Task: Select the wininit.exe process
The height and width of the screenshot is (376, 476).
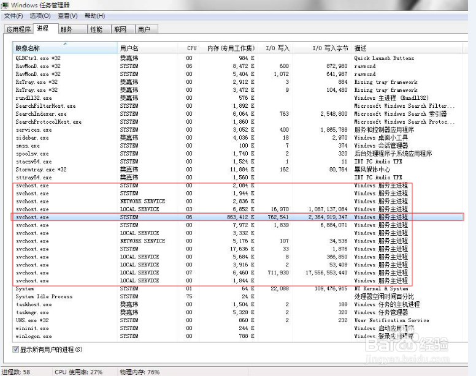Action: pyautogui.click(x=237, y=328)
